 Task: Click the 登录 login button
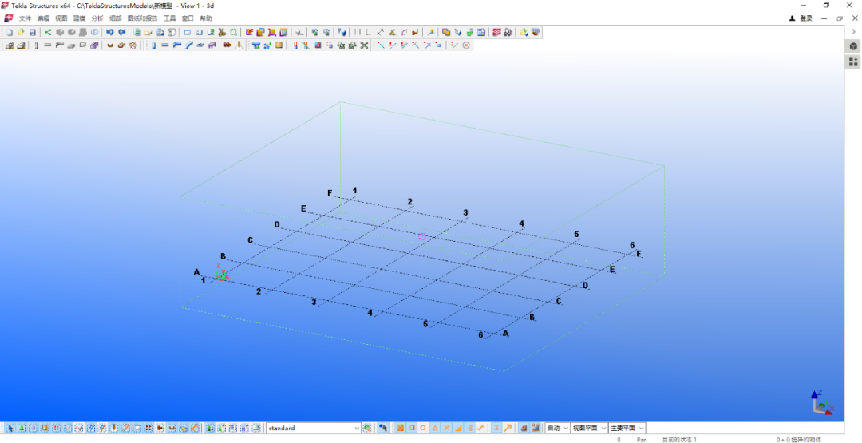coord(801,18)
